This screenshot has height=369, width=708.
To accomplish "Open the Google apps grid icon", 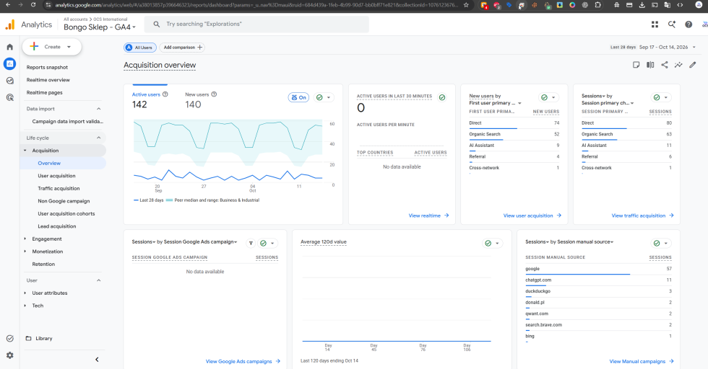I will (x=655, y=25).
